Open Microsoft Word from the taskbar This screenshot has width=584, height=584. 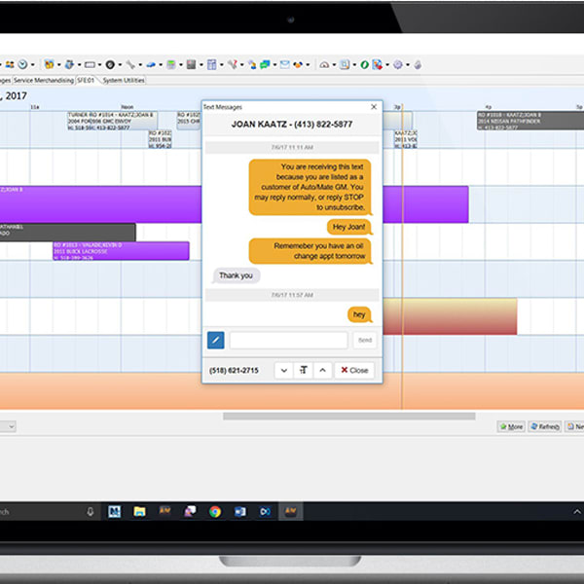(x=239, y=511)
